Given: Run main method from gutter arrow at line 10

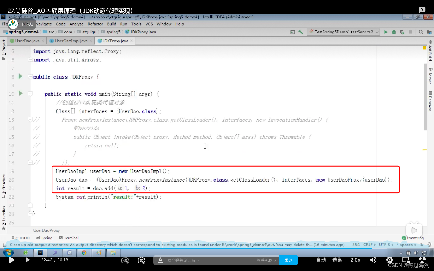Looking at the screenshot, I should coord(20,93).
